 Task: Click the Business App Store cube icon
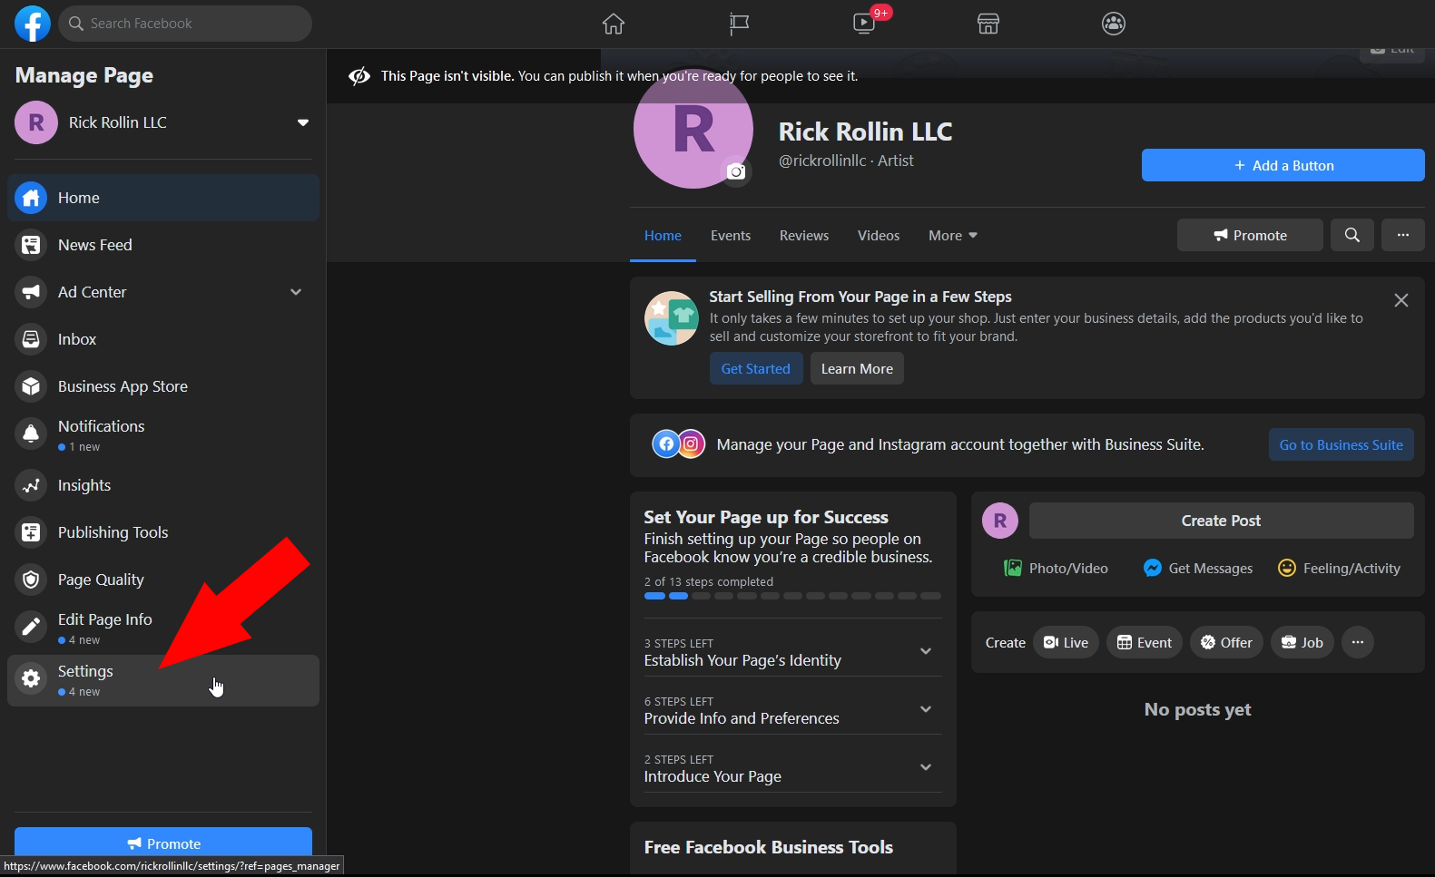(x=31, y=386)
